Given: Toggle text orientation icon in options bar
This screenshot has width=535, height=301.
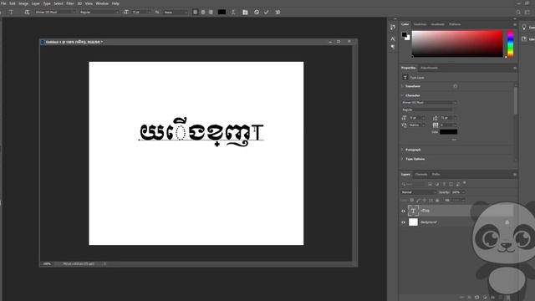Looking at the screenshot, I should pos(27,12).
